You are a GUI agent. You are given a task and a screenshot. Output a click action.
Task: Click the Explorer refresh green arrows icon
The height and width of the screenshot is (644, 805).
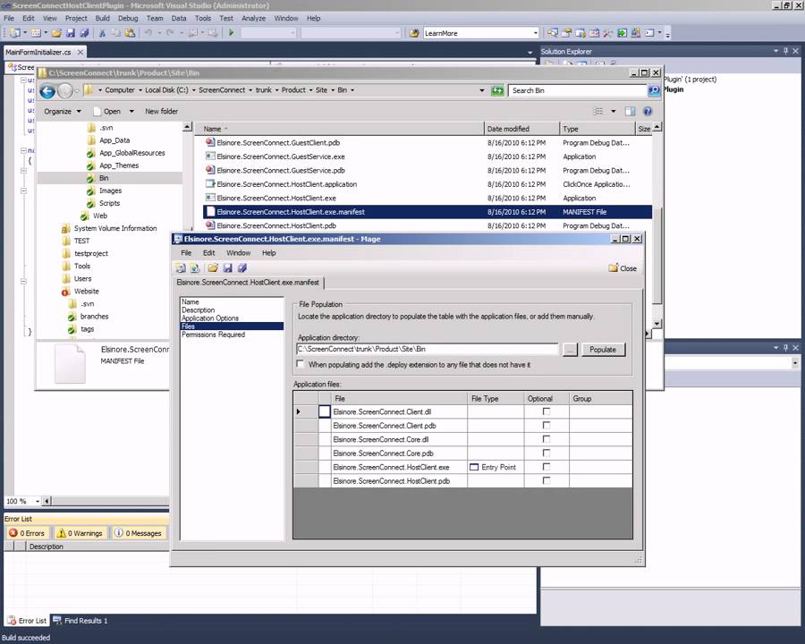click(x=497, y=90)
